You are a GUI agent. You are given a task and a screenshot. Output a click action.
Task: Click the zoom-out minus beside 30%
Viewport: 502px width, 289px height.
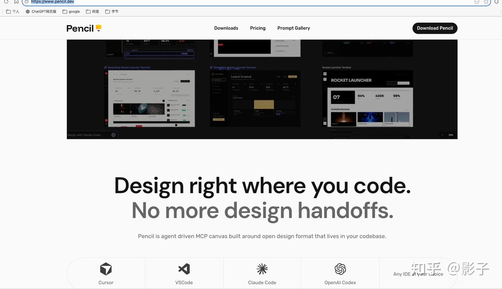[x=442, y=135]
